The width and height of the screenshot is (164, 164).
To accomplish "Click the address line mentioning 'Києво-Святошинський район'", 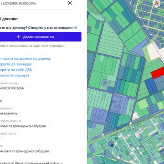I will pos(31,163).
